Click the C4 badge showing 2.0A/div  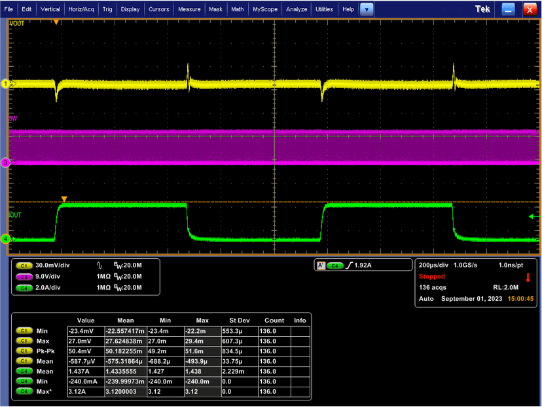(x=24, y=286)
